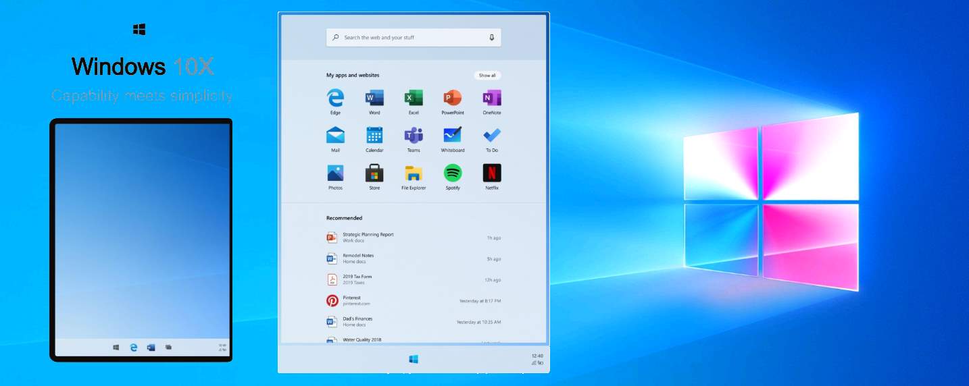Click the 12:40 clock on the taskbar
The image size is (969, 386).
click(537, 356)
